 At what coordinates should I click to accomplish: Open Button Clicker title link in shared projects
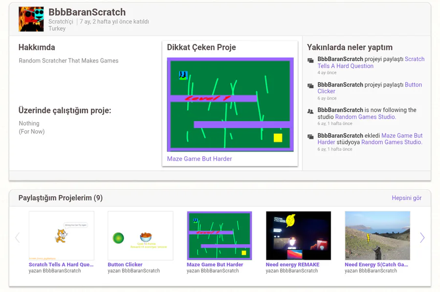click(x=125, y=264)
